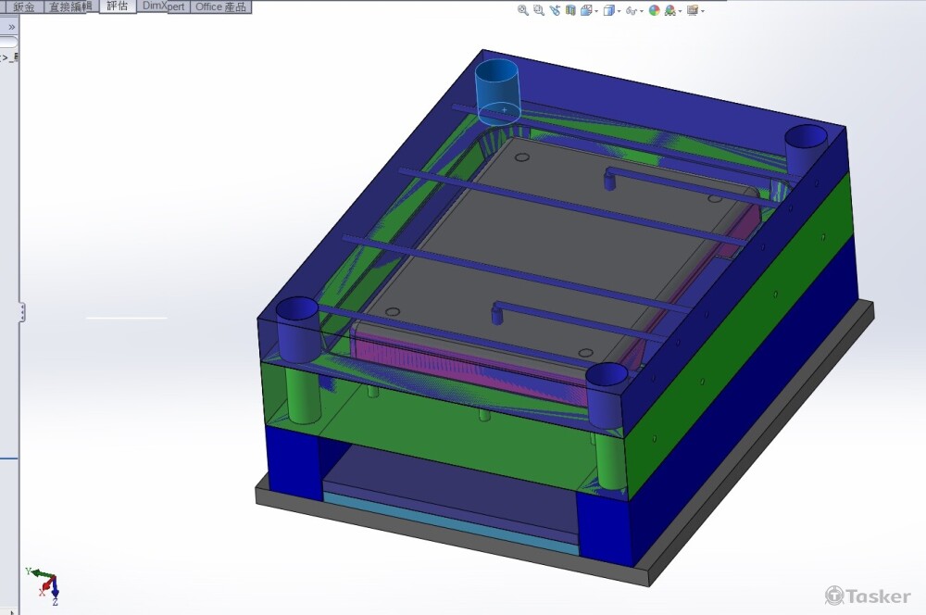Screen dimensions: 926x615
Task: Click the View Orientation cube icon
Action: click(x=586, y=10)
